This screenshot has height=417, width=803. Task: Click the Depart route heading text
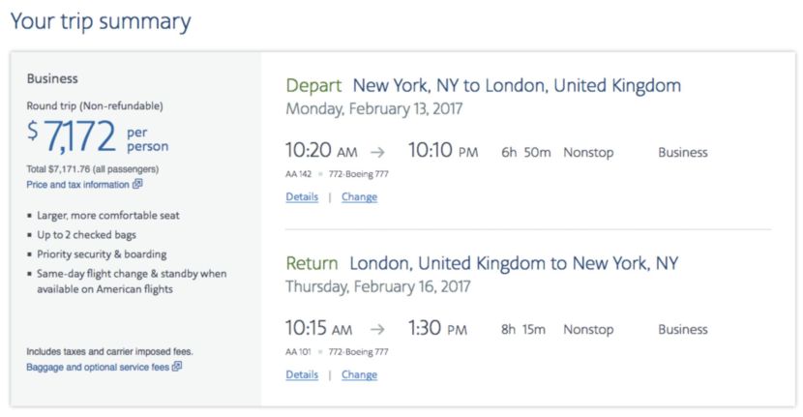pyautogui.click(x=483, y=86)
